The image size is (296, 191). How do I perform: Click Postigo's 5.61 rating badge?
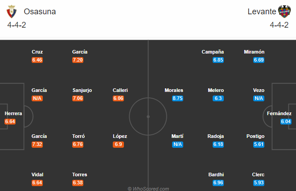coord(259,144)
